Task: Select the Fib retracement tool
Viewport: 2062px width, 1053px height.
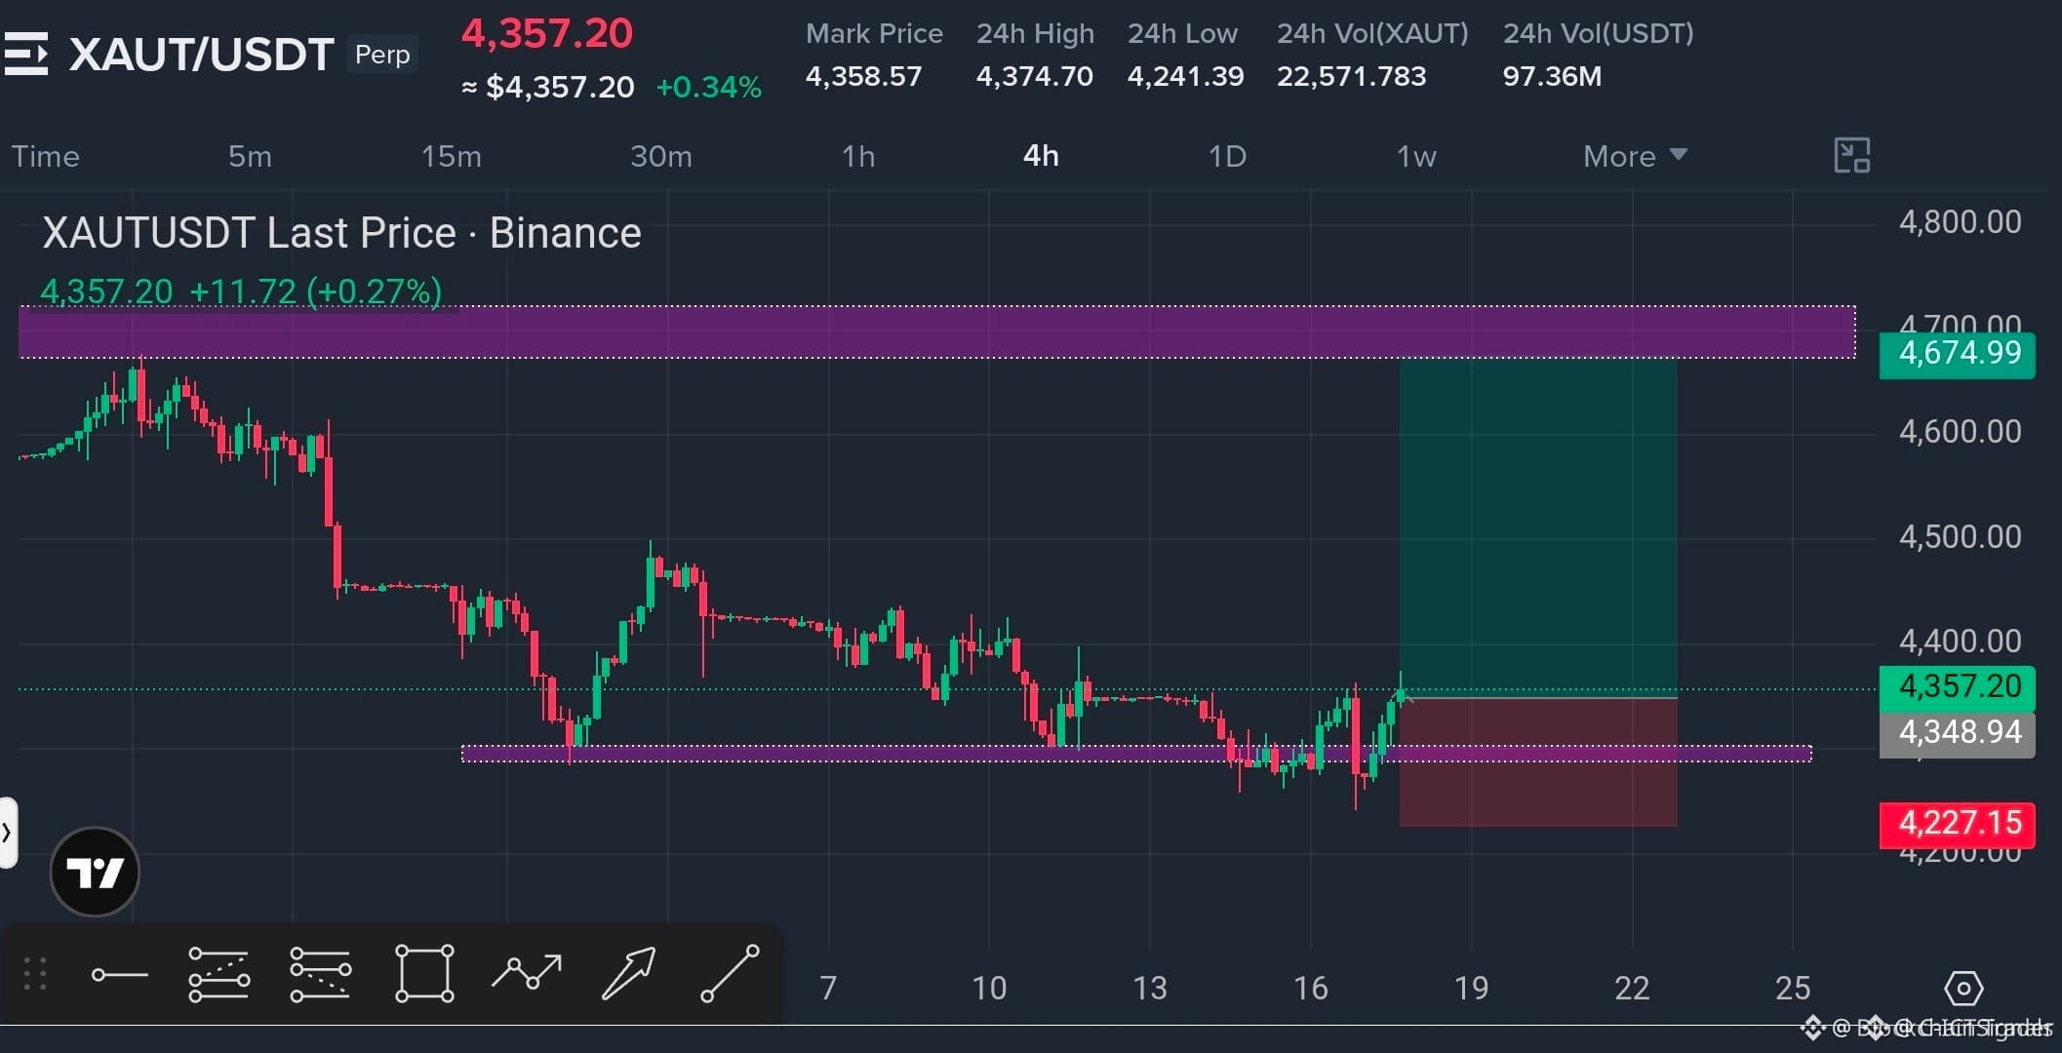Action: pyautogui.click(x=218, y=974)
